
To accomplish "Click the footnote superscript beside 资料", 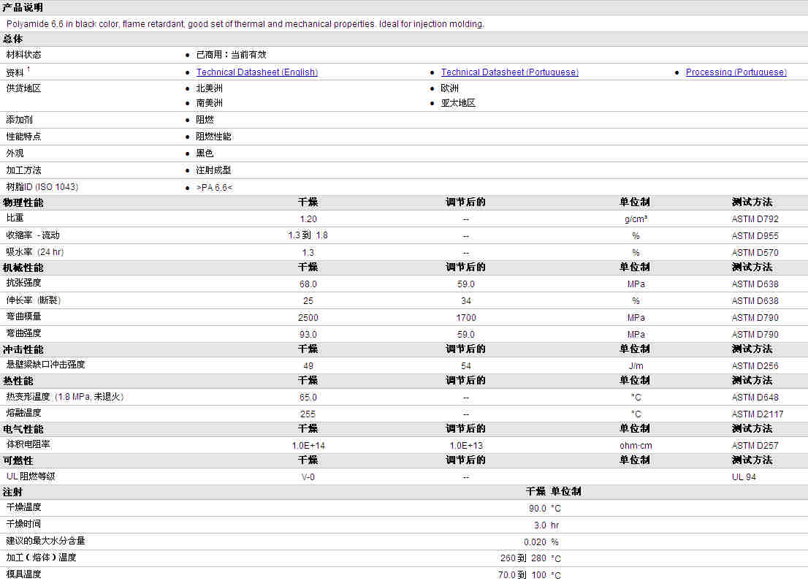I will click(28, 69).
